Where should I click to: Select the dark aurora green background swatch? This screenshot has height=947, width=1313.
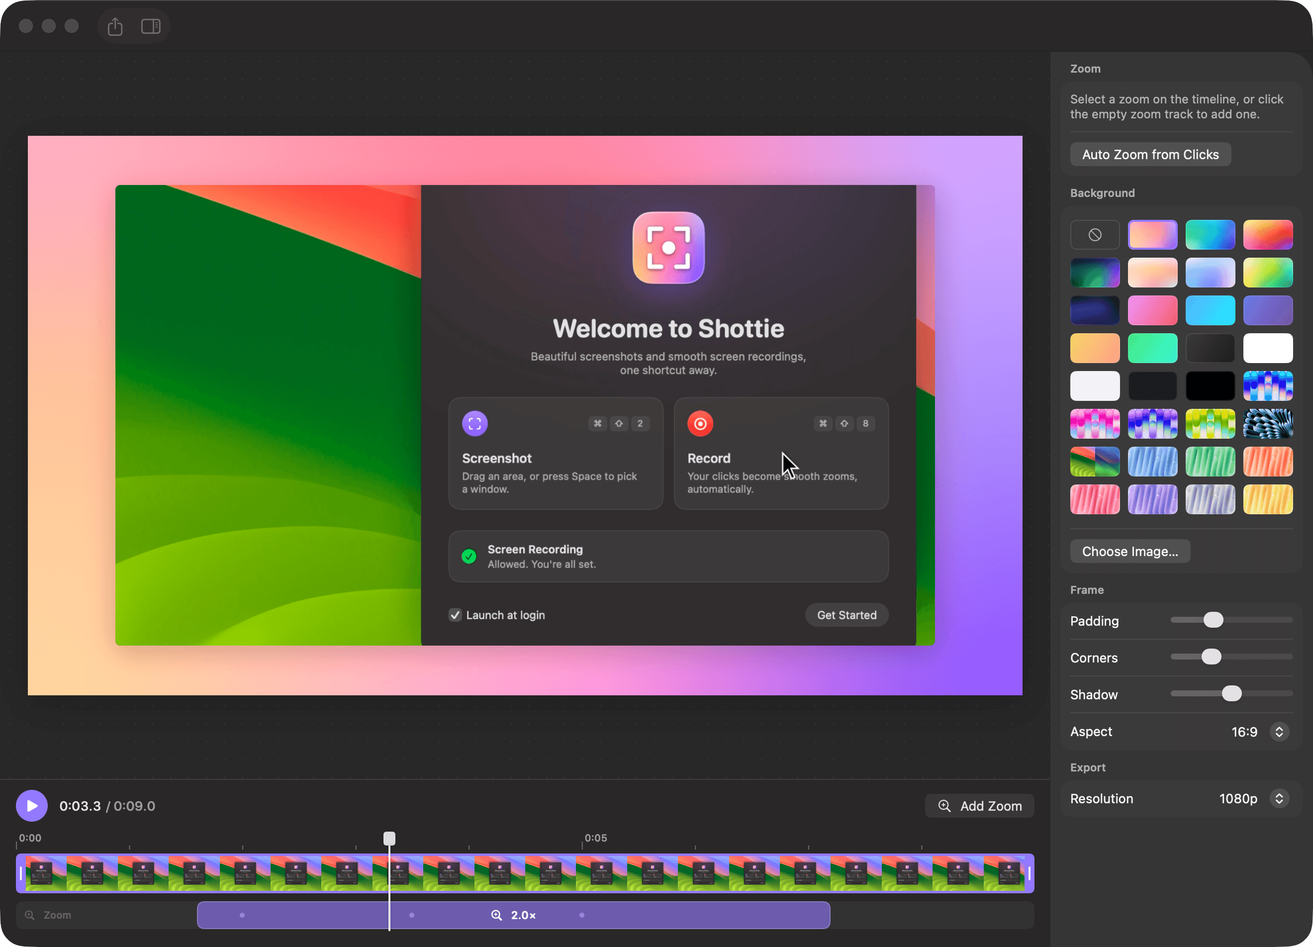pyautogui.click(x=1095, y=273)
